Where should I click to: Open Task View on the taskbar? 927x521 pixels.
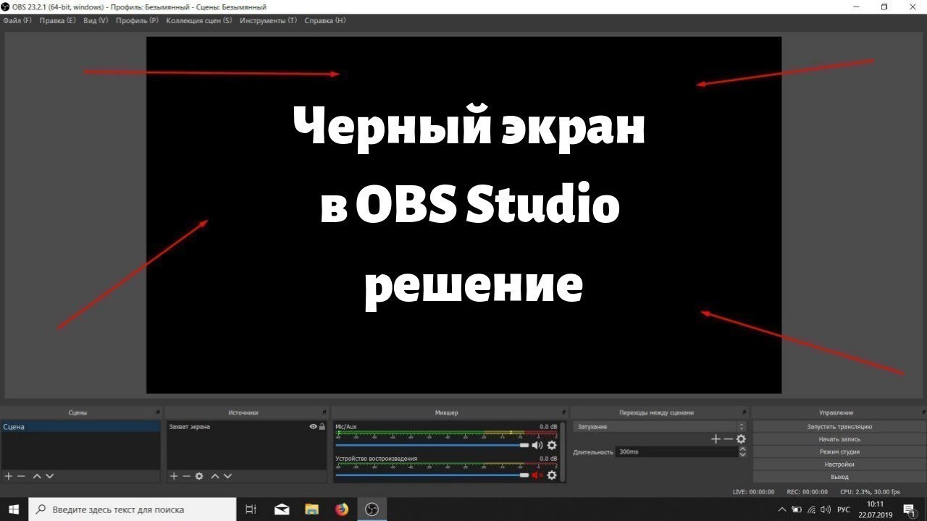pos(251,509)
